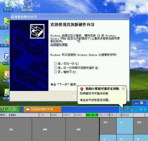Click the '您的计算机可能存在风险' balloon title

coord(102,89)
